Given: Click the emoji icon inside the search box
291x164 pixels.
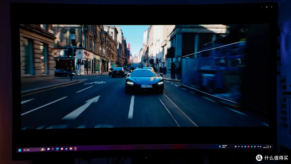Looking at the screenshot, I should (x=43, y=149).
